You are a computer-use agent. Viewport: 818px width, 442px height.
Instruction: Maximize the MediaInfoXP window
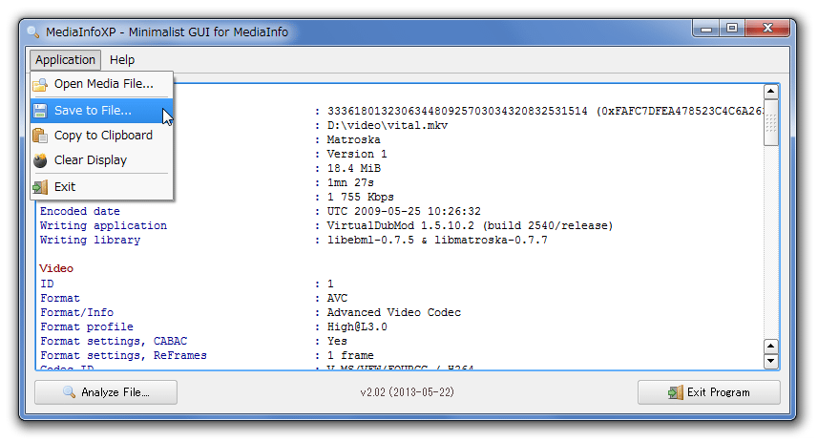[732, 29]
